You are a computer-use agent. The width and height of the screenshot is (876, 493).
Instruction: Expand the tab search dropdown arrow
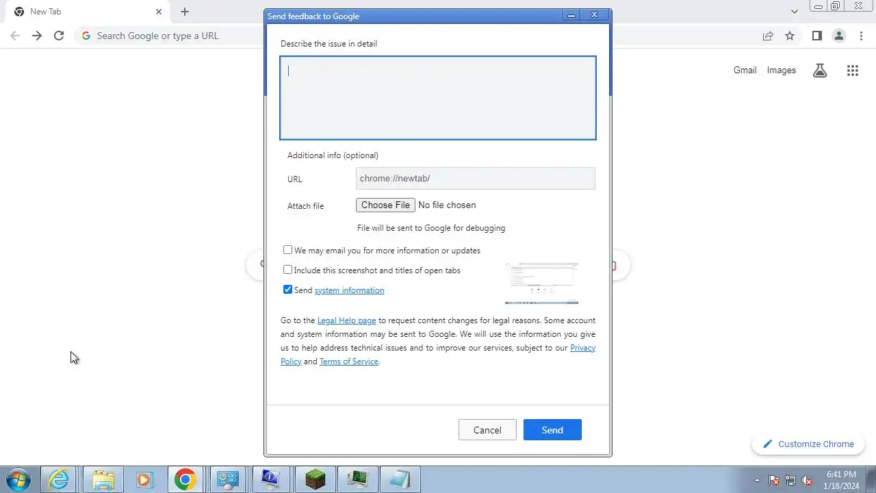pyautogui.click(x=795, y=12)
